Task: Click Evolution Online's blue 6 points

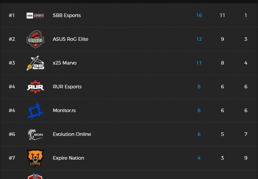Action: click(199, 134)
